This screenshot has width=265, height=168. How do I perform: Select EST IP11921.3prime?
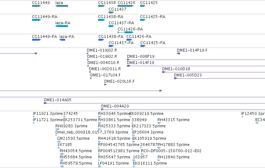pos(34,116)
